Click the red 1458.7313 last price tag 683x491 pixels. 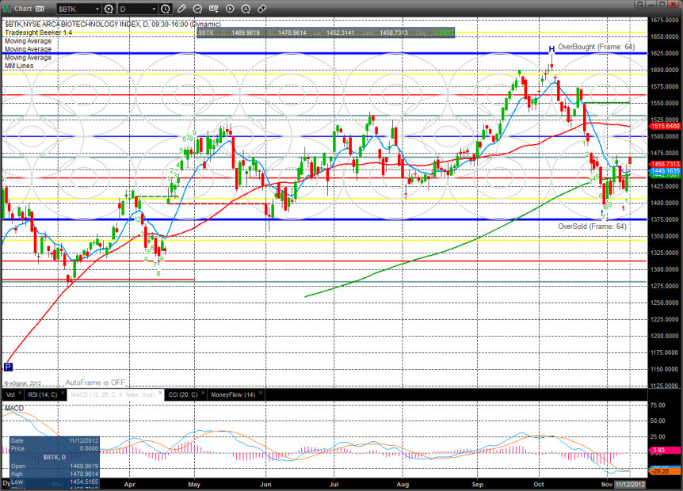pyautogui.click(x=665, y=164)
